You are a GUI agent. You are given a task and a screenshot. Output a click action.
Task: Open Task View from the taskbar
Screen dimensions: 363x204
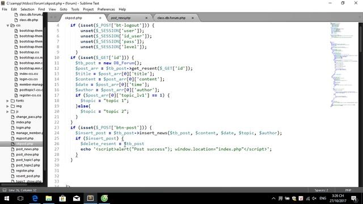(20, 198)
